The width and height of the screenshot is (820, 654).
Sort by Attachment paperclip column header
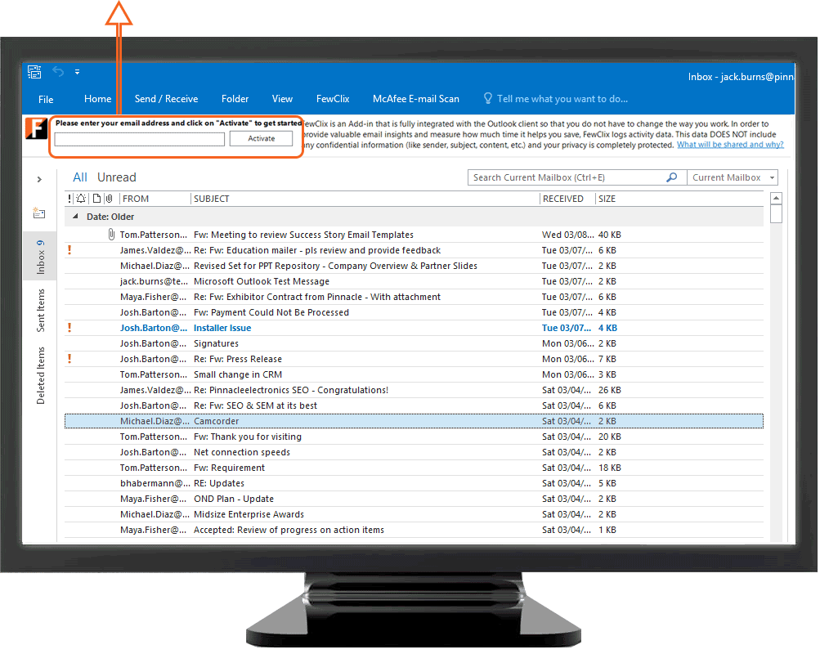(x=109, y=199)
